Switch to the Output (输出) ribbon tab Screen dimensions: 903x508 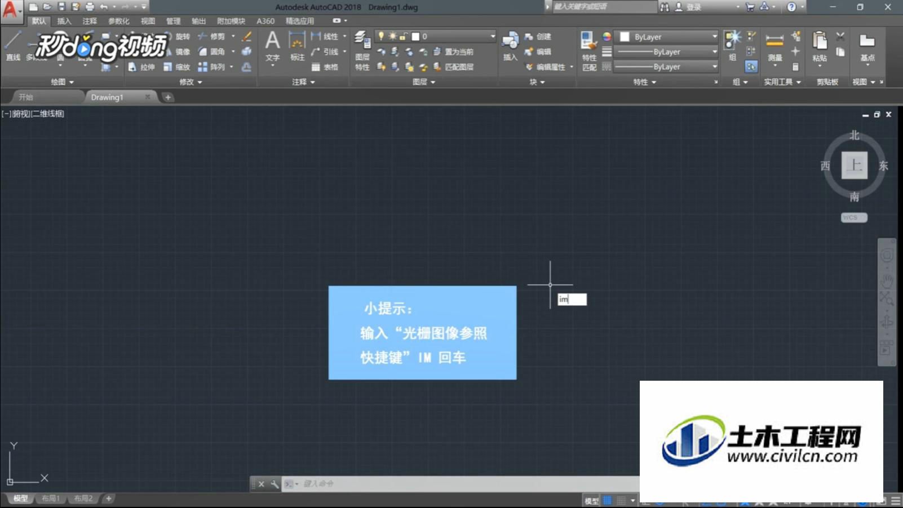click(198, 21)
